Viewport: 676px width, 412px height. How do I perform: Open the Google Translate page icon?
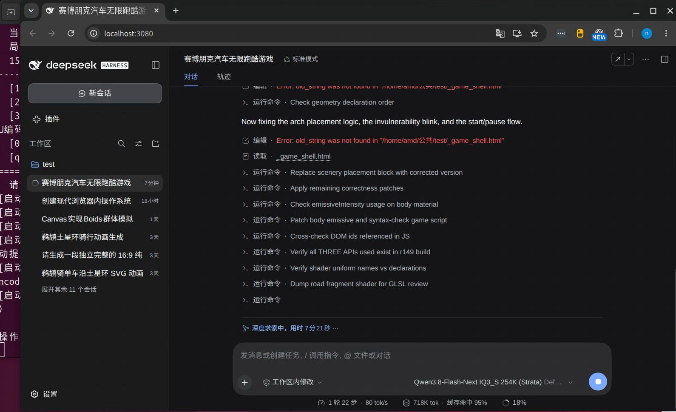(500, 33)
